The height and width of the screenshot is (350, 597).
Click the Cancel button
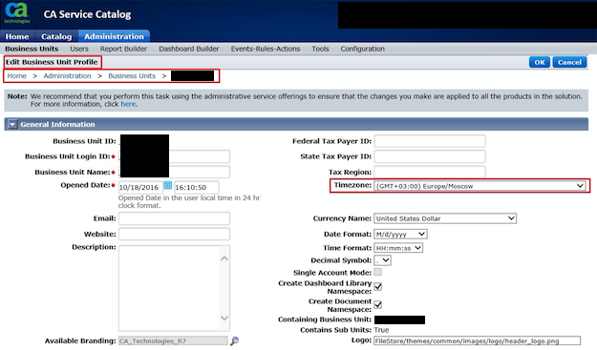(569, 62)
